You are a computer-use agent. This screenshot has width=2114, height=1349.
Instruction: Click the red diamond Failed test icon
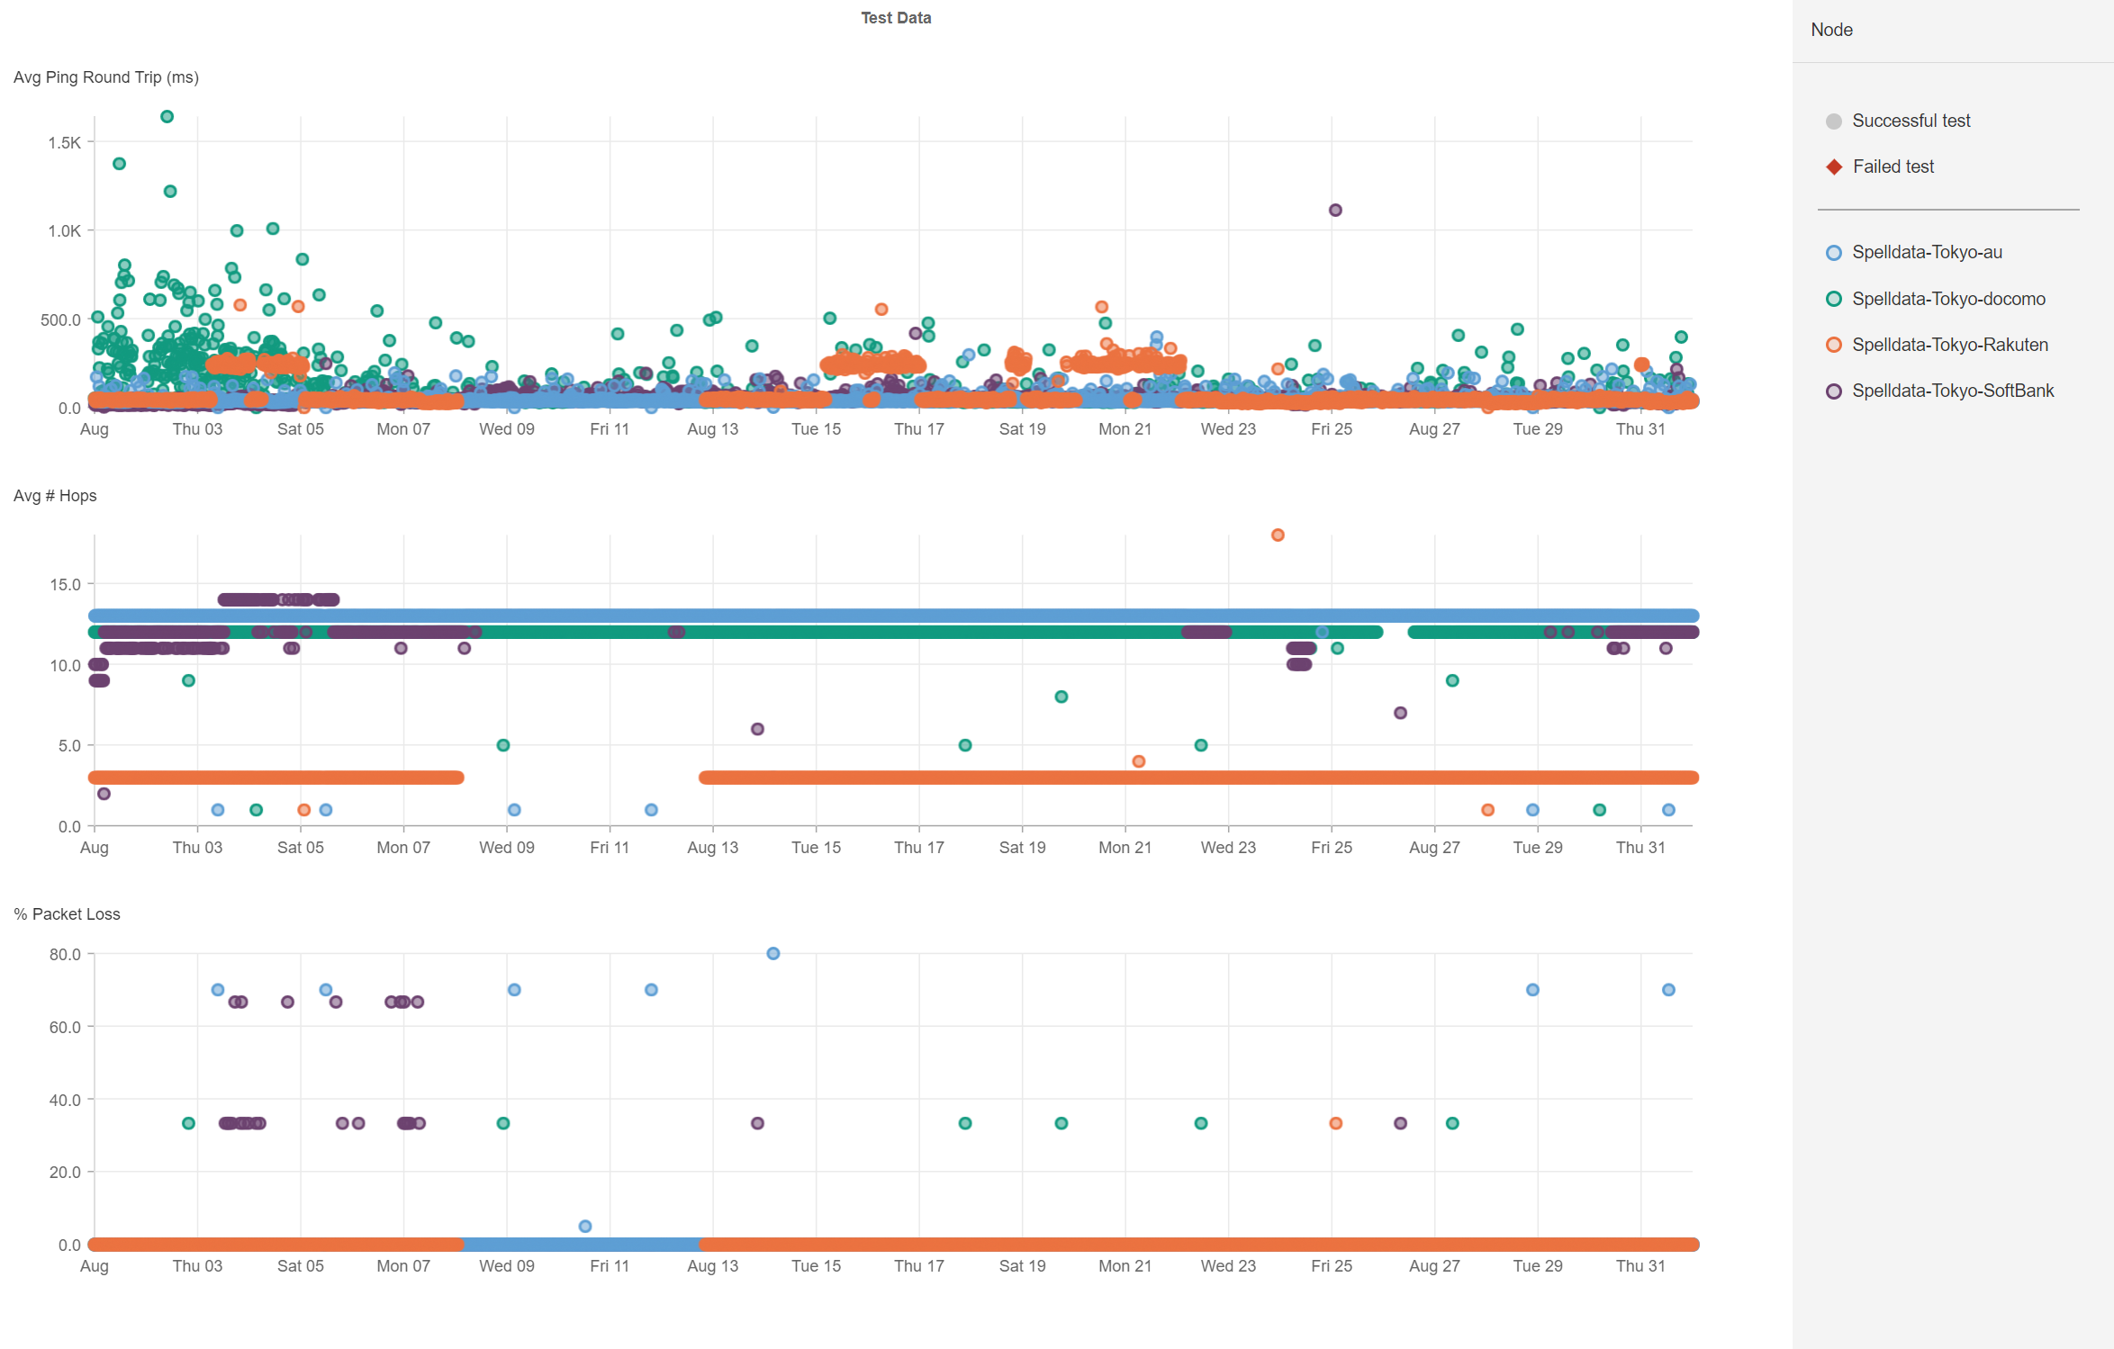point(1833,167)
